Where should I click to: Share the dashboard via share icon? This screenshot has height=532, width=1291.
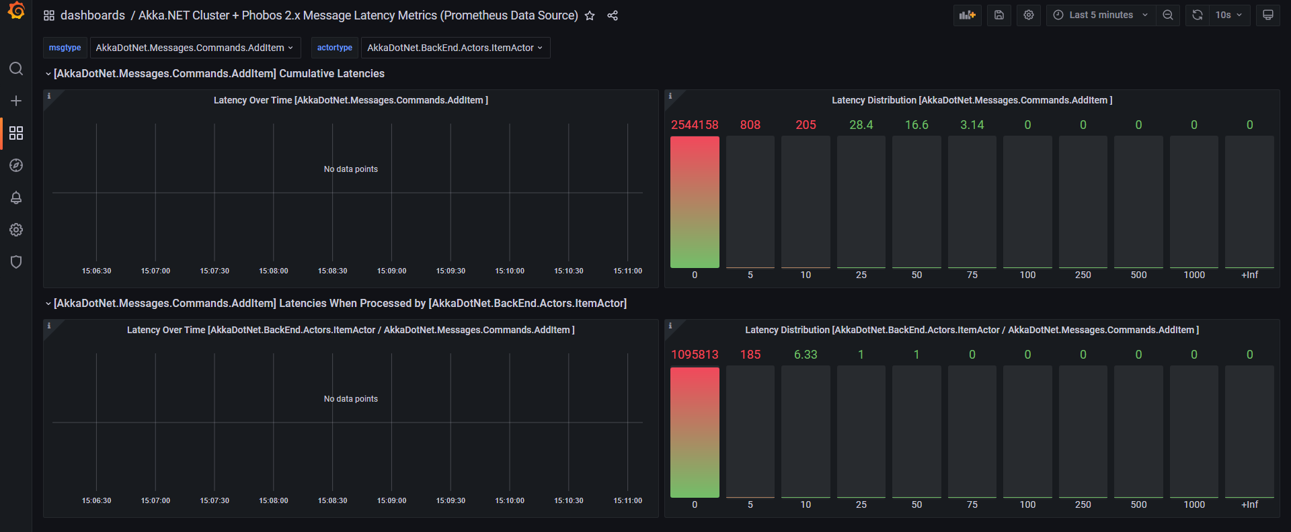pyautogui.click(x=613, y=15)
